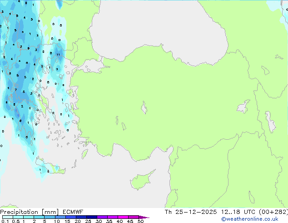Click the 25 to 30 mm legend swatch
The image size is (288, 223).
point(91,217)
